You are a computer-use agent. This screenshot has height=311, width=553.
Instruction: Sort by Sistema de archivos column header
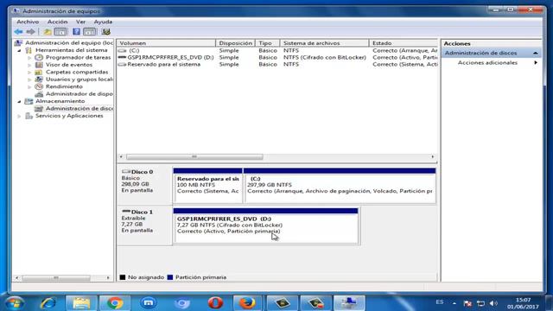tap(325, 43)
